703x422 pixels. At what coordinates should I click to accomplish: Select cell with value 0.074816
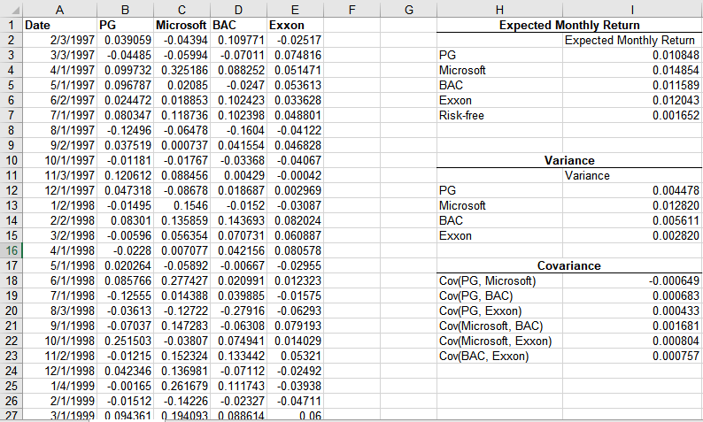295,55
